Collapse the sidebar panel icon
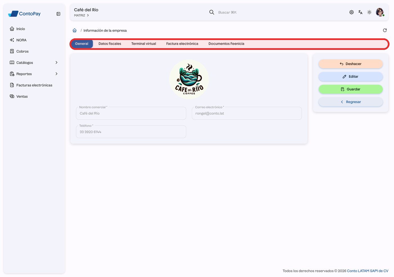 [58, 14]
